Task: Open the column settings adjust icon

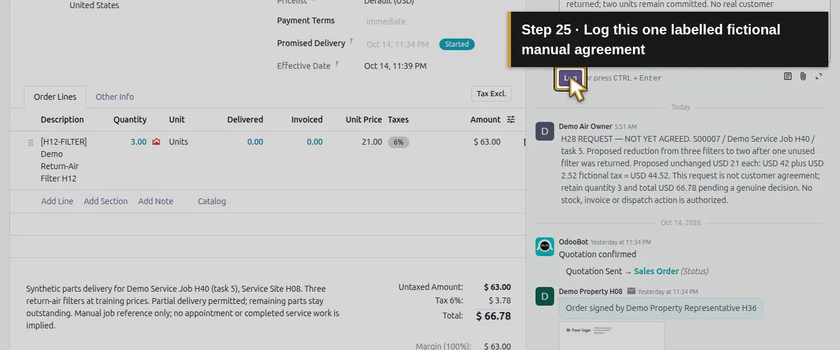Action: (511, 120)
